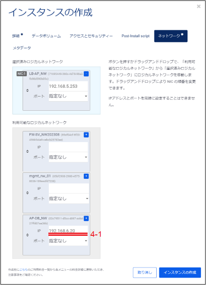Screen dimensions: 206x285
Task: Switch to the データボリューム tab
Action: [46, 36]
